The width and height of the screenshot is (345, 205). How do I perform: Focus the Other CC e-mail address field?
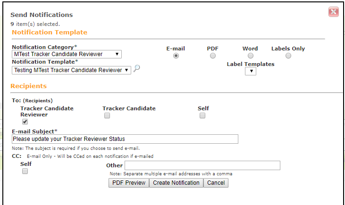(202, 165)
